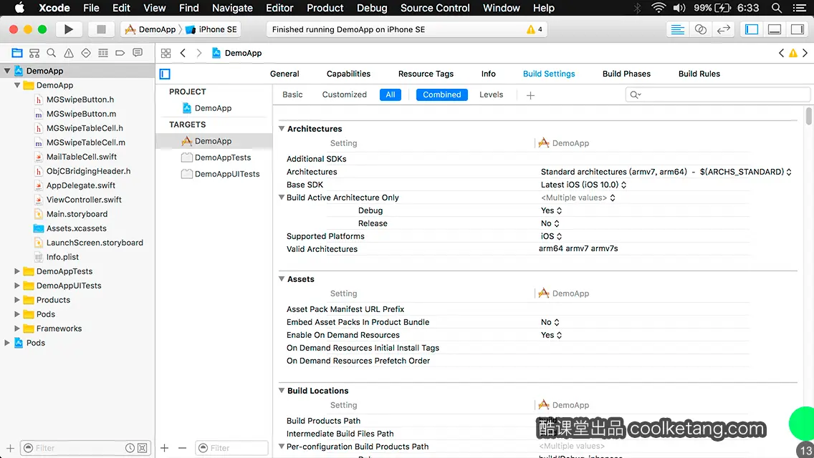Open the General tab

point(284,74)
